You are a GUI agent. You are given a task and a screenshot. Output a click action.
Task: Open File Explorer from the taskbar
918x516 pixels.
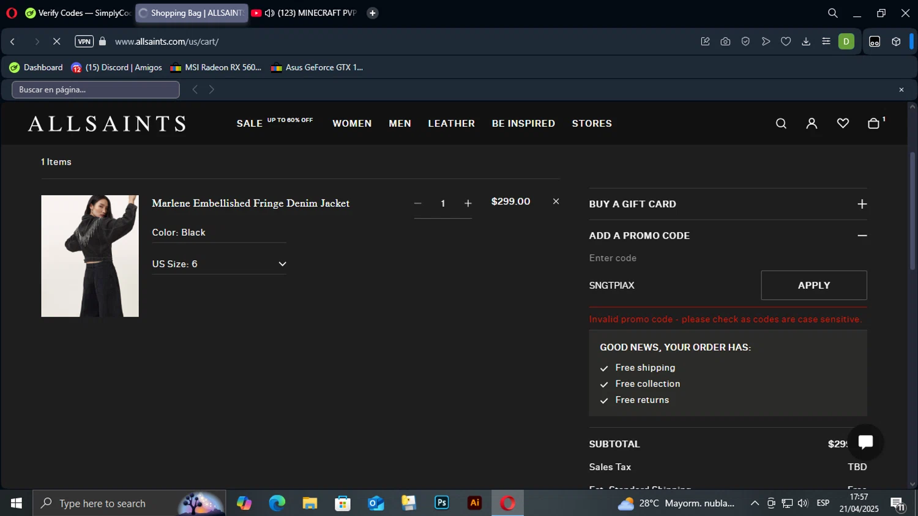pyautogui.click(x=310, y=503)
